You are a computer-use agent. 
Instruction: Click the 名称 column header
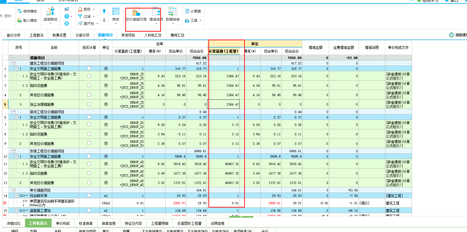54,47
